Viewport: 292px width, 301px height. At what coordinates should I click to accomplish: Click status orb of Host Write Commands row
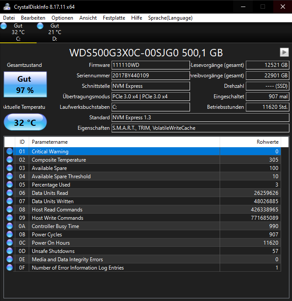point(10,218)
